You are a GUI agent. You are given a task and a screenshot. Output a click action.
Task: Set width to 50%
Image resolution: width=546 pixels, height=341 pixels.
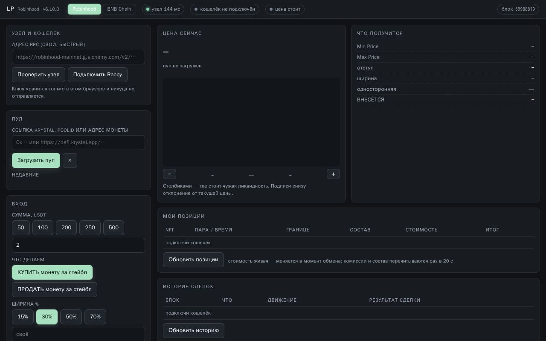[x=71, y=317]
